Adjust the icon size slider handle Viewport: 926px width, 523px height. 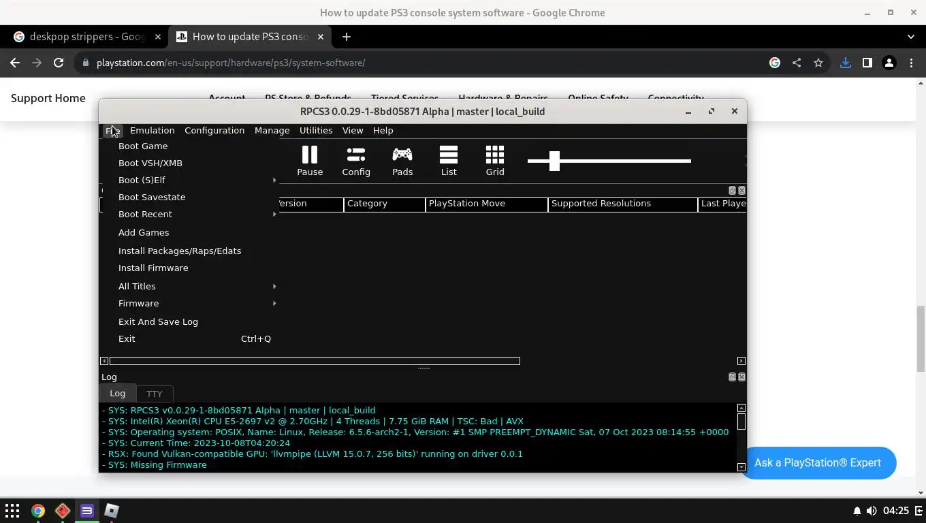coord(554,161)
